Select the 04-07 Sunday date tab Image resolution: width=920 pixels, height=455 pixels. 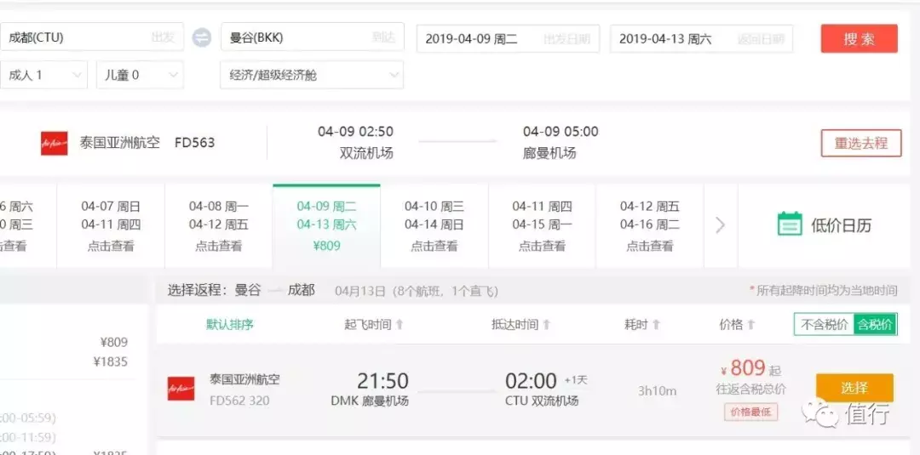click(111, 225)
